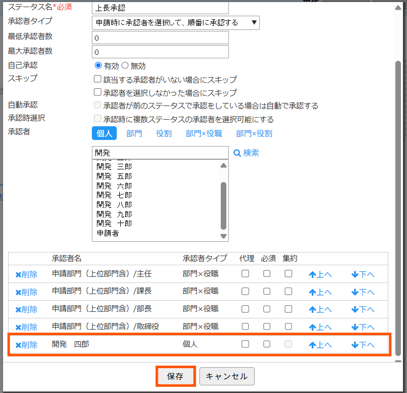Click the listbox scroll-down arrow

click(x=223, y=236)
